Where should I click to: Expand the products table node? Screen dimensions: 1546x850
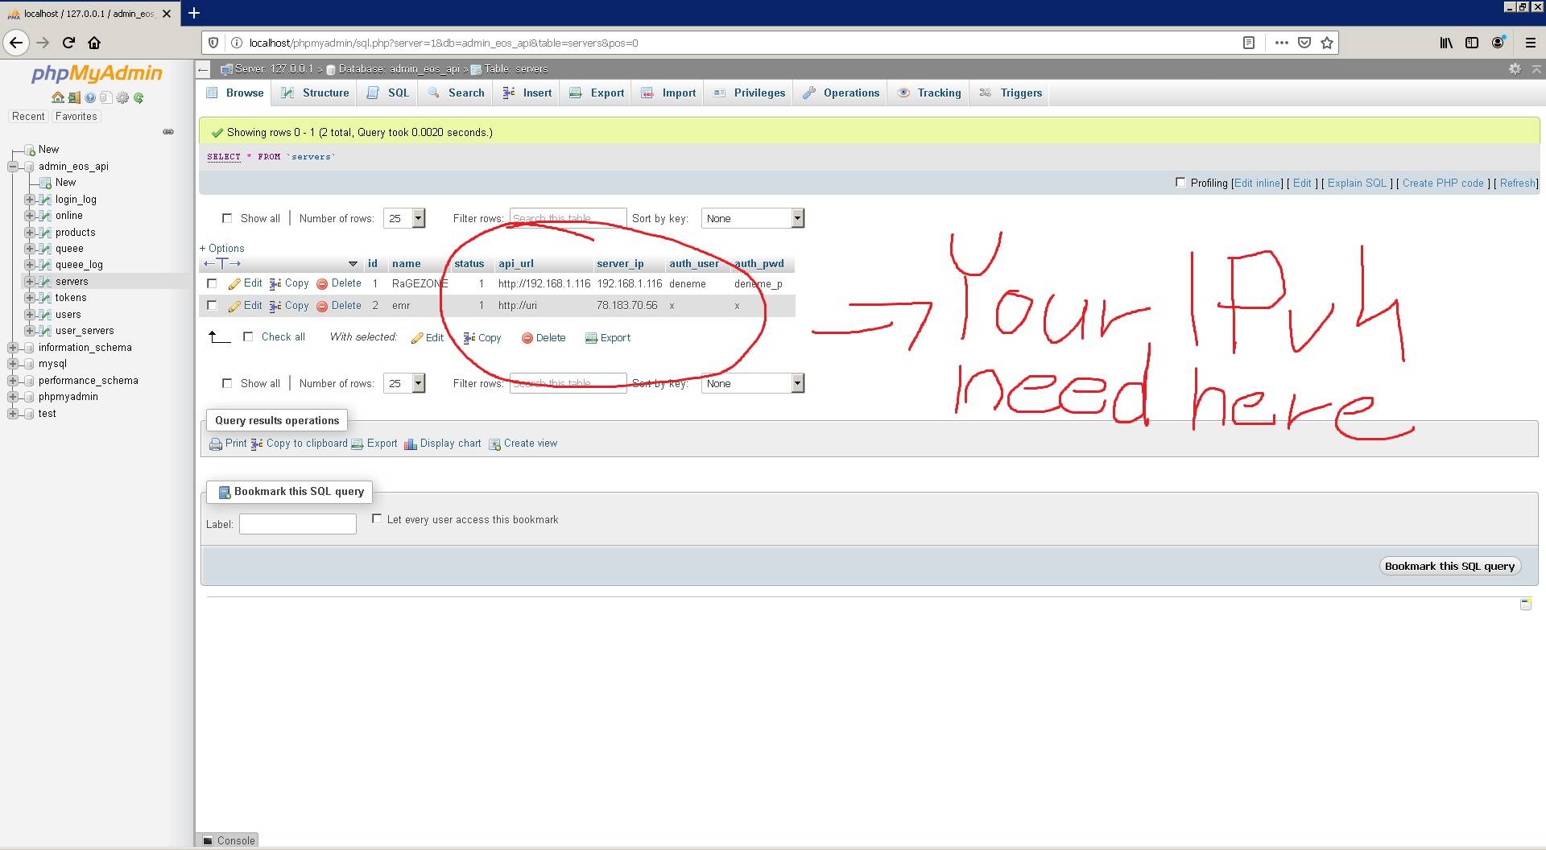pyautogui.click(x=29, y=233)
